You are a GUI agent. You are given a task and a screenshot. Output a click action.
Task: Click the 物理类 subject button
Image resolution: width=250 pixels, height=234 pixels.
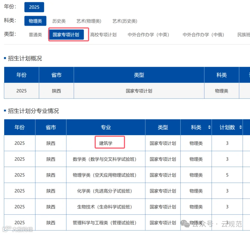click(35, 21)
